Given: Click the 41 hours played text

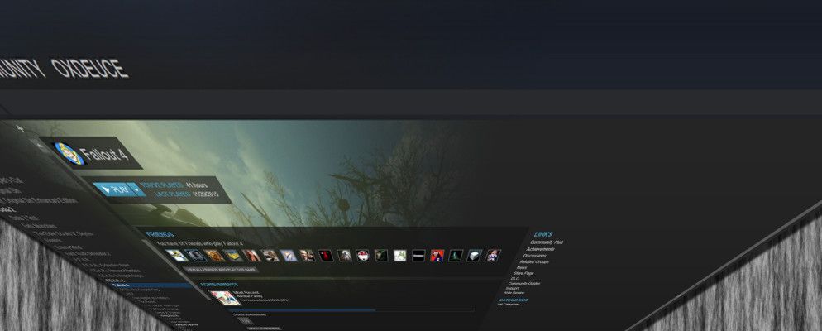Looking at the screenshot, I should click(x=196, y=185).
